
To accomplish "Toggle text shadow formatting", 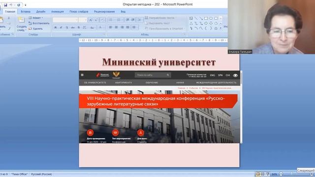I will point(79,28).
